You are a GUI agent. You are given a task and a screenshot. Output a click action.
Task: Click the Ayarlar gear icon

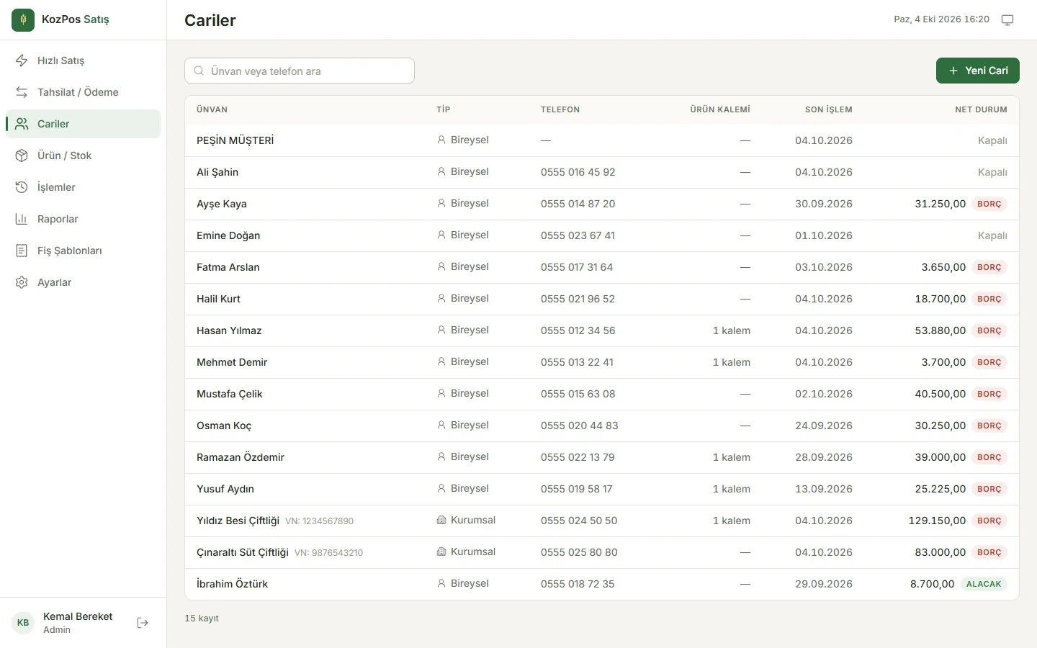pos(22,282)
